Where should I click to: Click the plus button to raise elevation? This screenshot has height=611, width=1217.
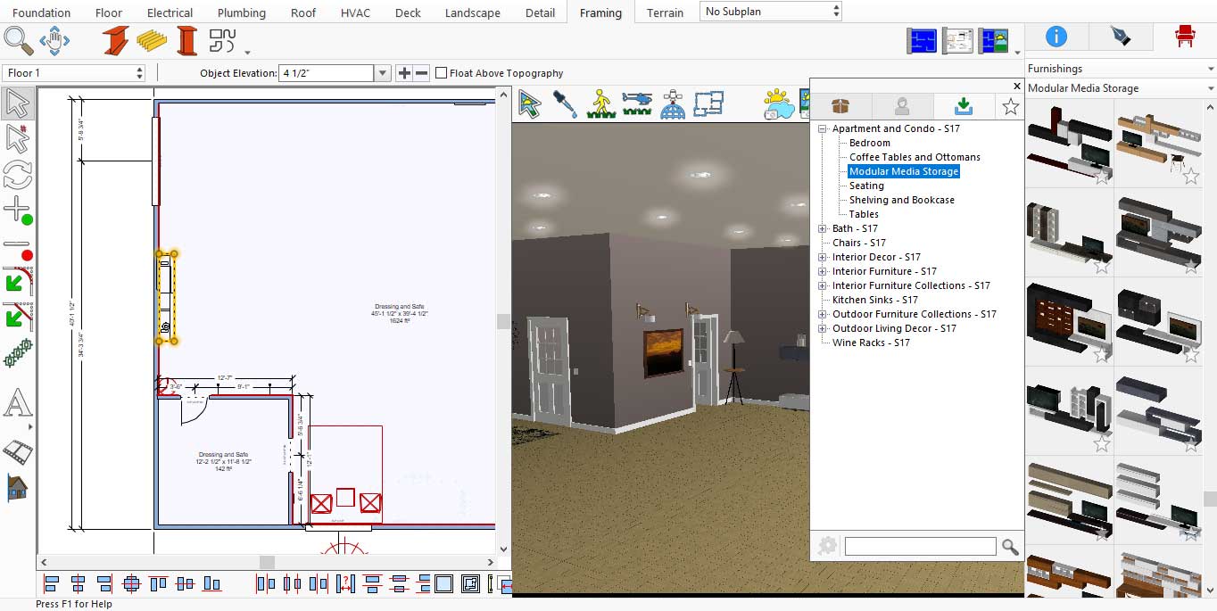(x=404, y=73)
